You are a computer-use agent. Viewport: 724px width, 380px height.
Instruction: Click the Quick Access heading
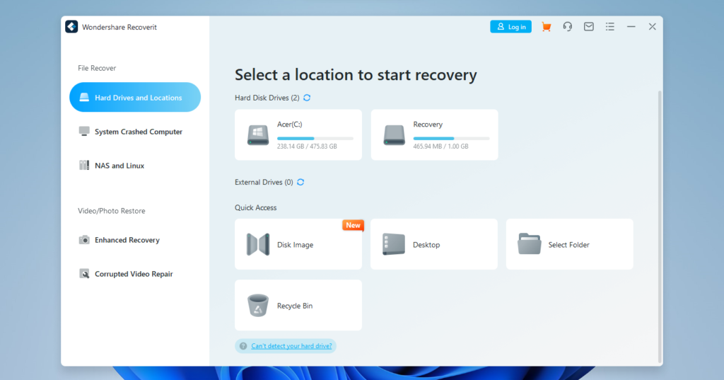click(255, 207)
